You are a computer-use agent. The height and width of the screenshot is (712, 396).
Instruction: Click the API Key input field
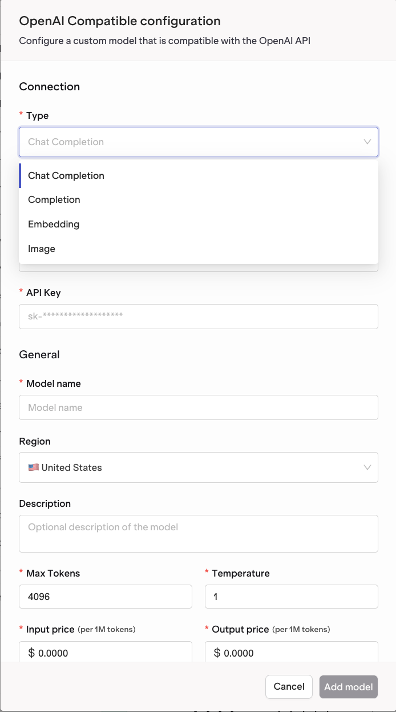point(199,316)
